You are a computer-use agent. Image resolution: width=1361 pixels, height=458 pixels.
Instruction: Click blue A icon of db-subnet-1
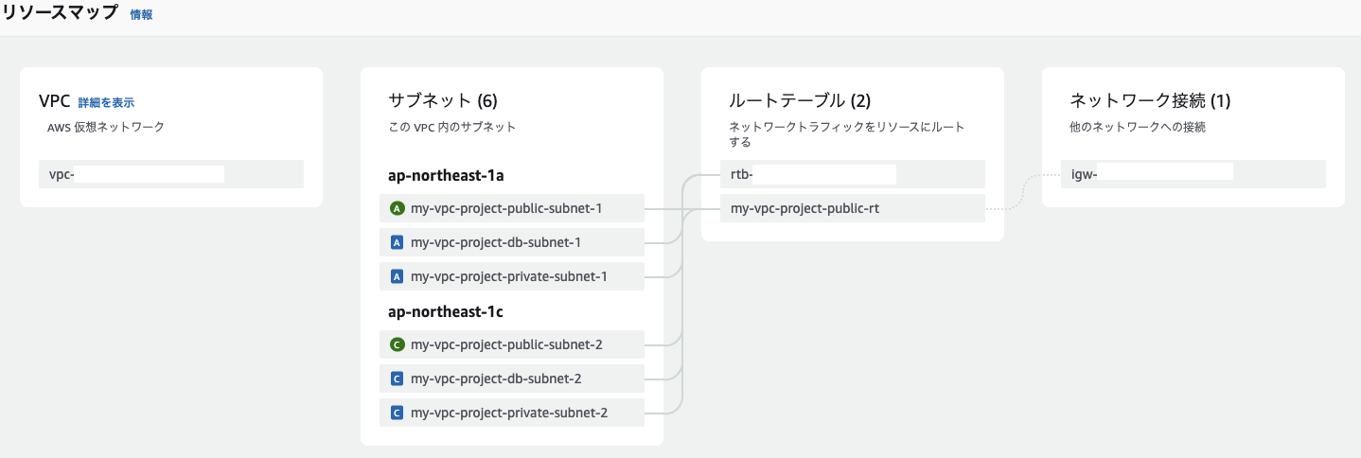(x=397, y=242)
